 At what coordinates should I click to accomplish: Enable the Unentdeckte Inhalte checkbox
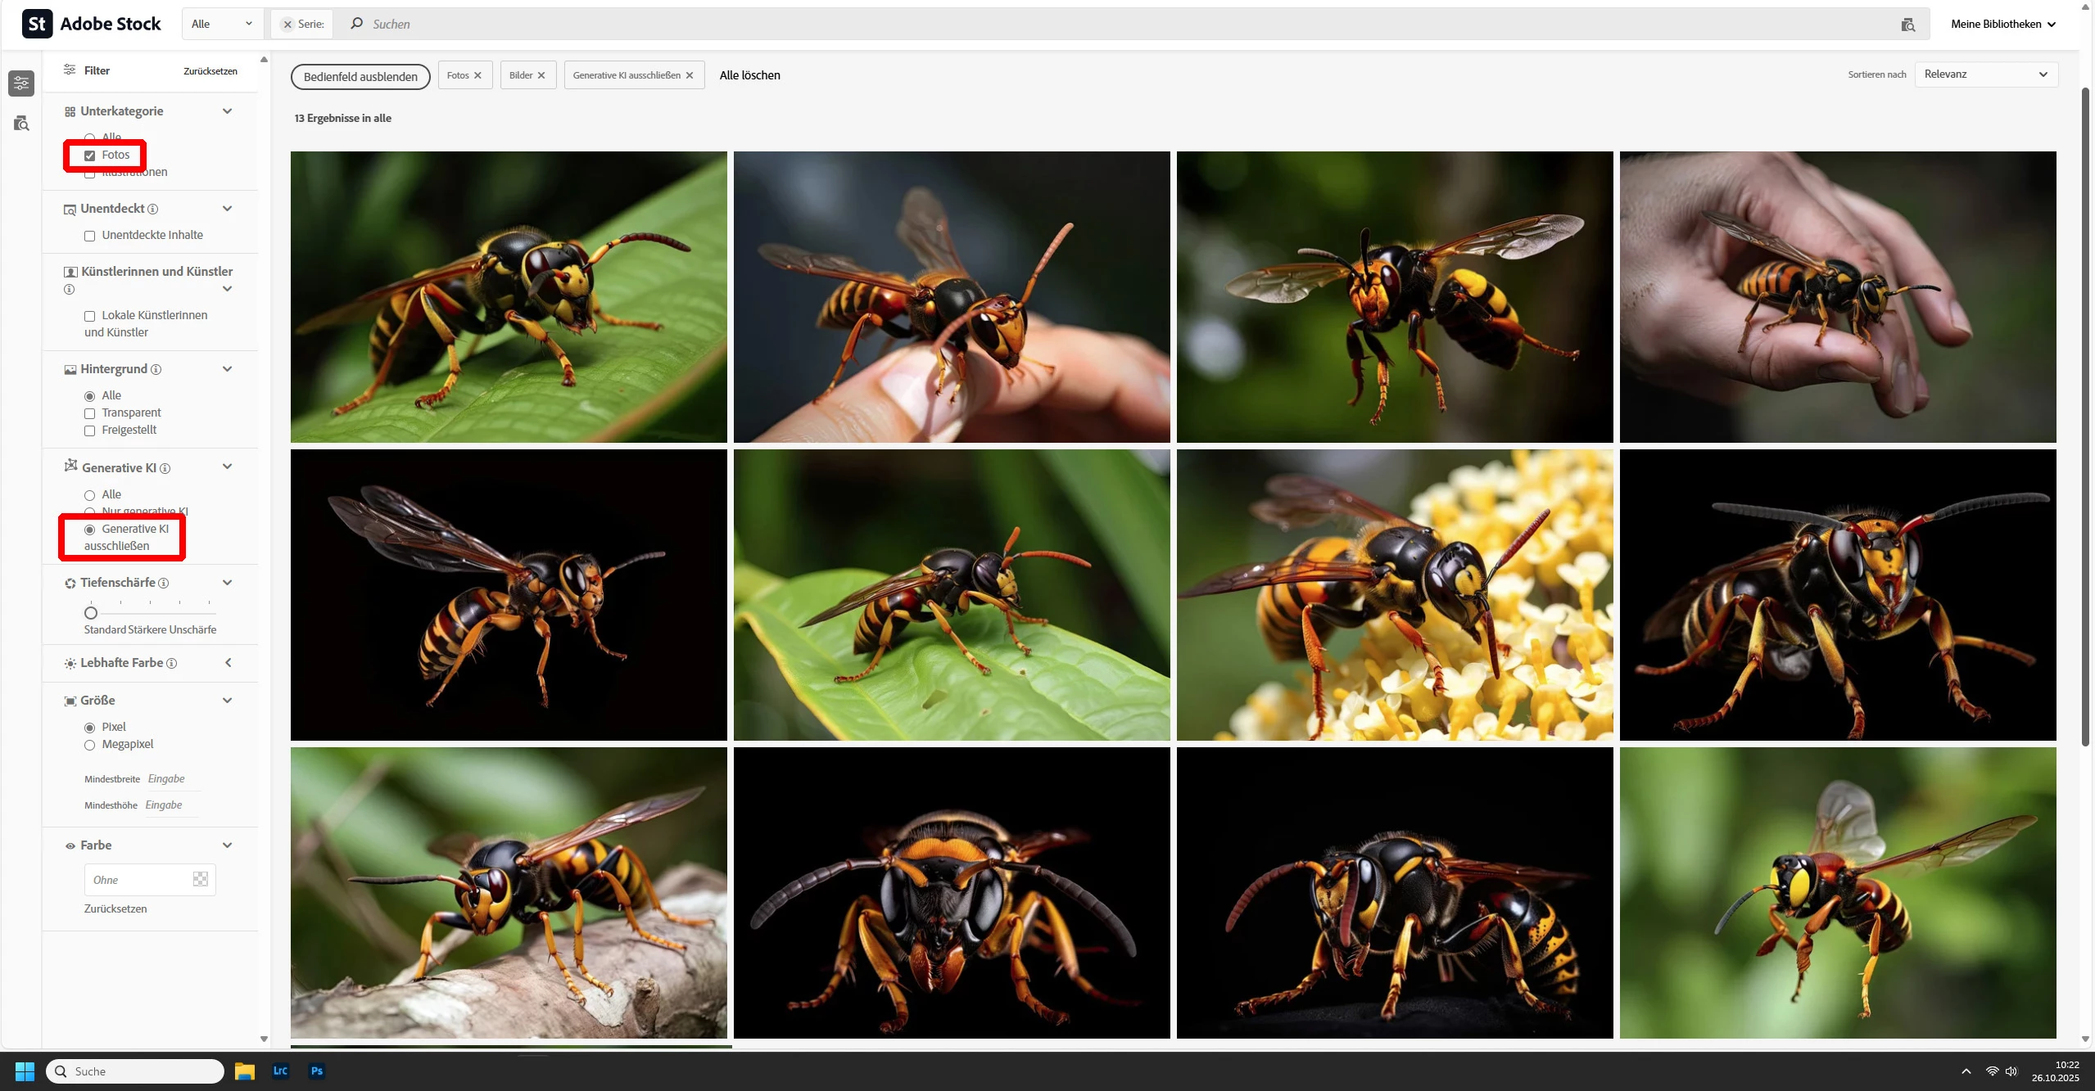click(x=90, y=236)
